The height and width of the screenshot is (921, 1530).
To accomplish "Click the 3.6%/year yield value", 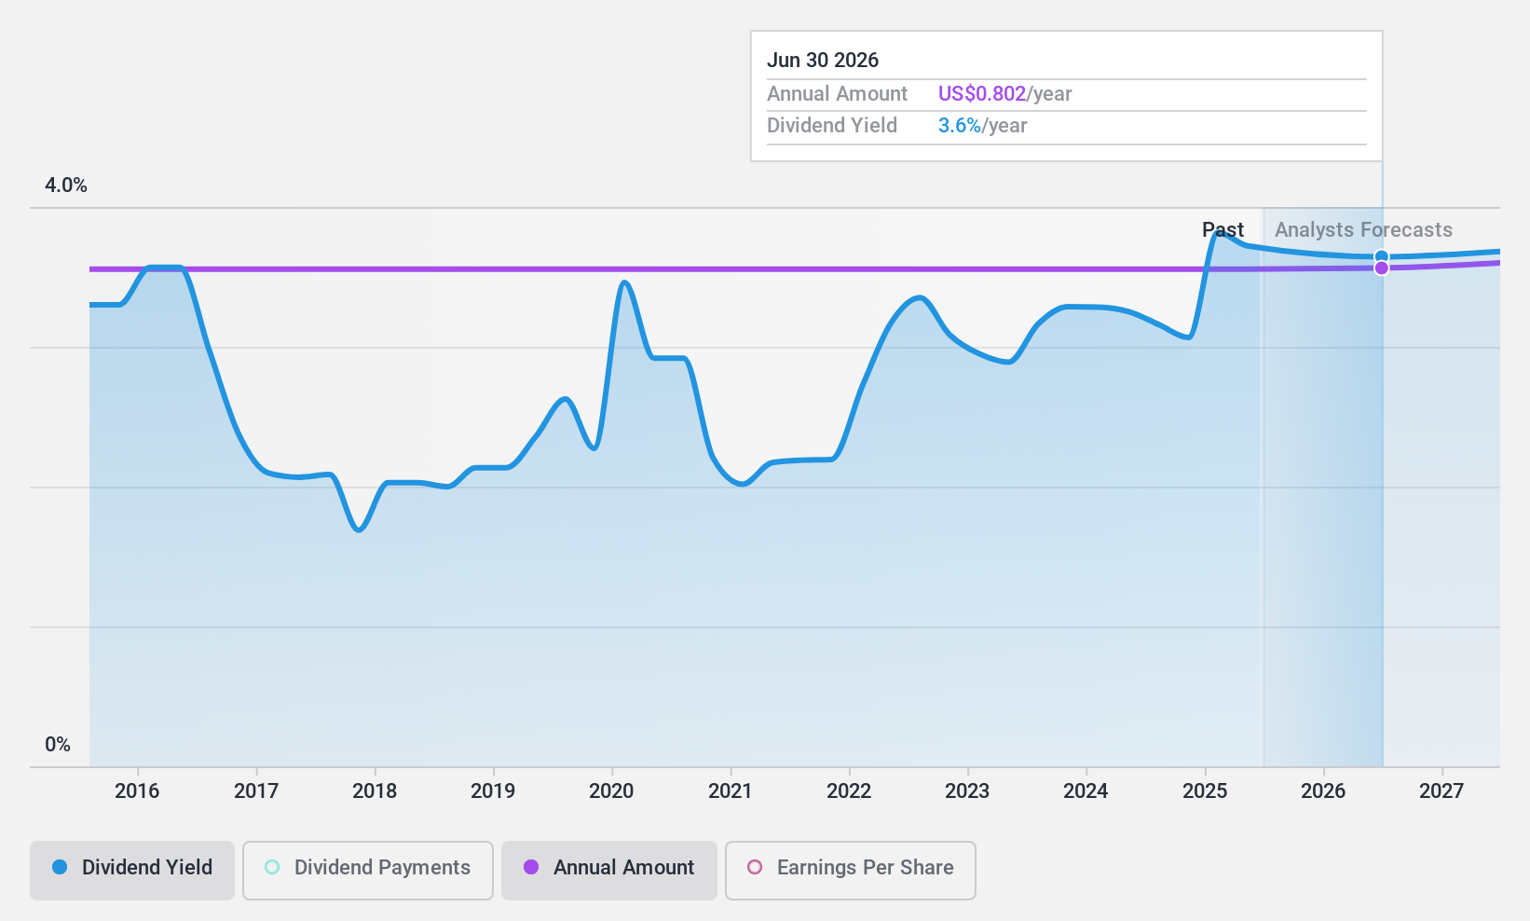I will tap(982, 126).
